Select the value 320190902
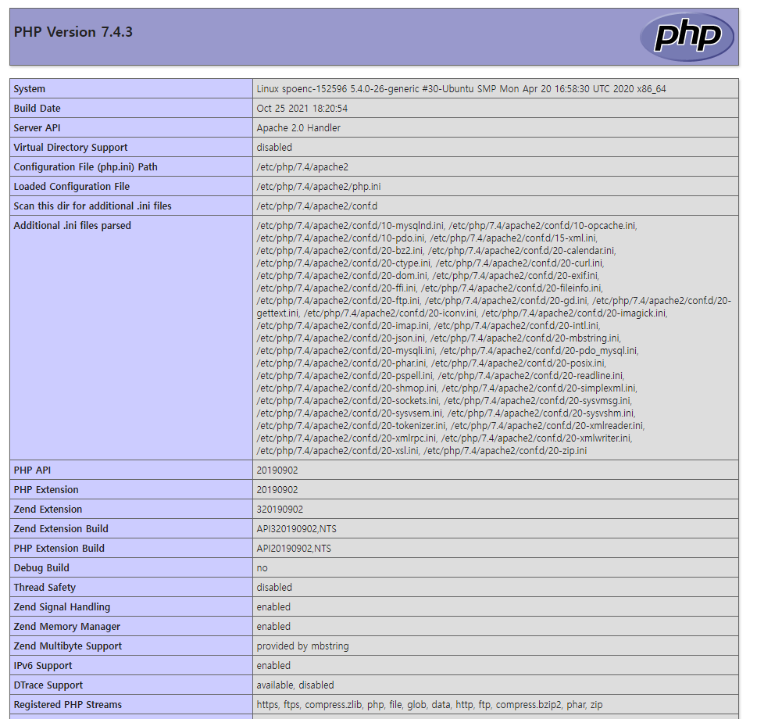Viewport: 757px width, 719px height. (280, 510)
